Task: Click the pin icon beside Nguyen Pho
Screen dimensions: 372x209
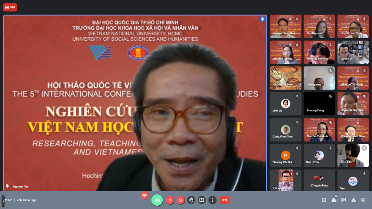Action: click(x=7, y=187)
